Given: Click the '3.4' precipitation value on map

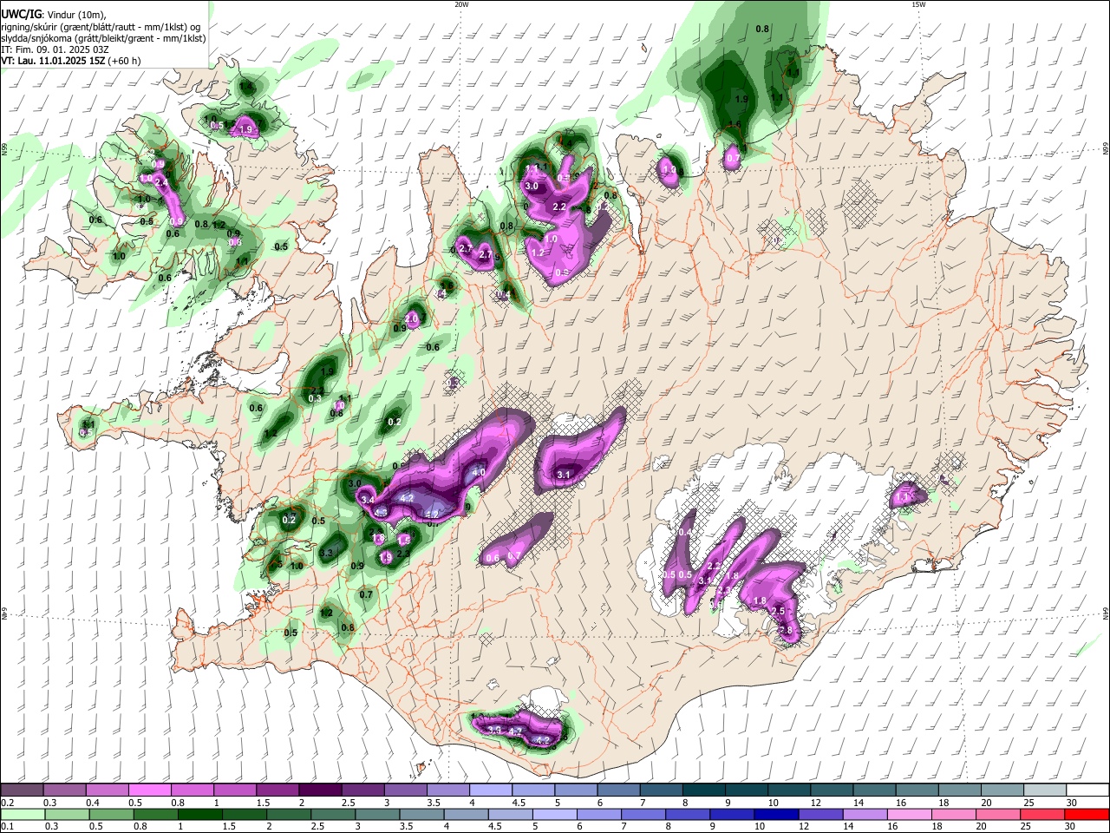Looking at the screenshot, I should pos(368,500).
